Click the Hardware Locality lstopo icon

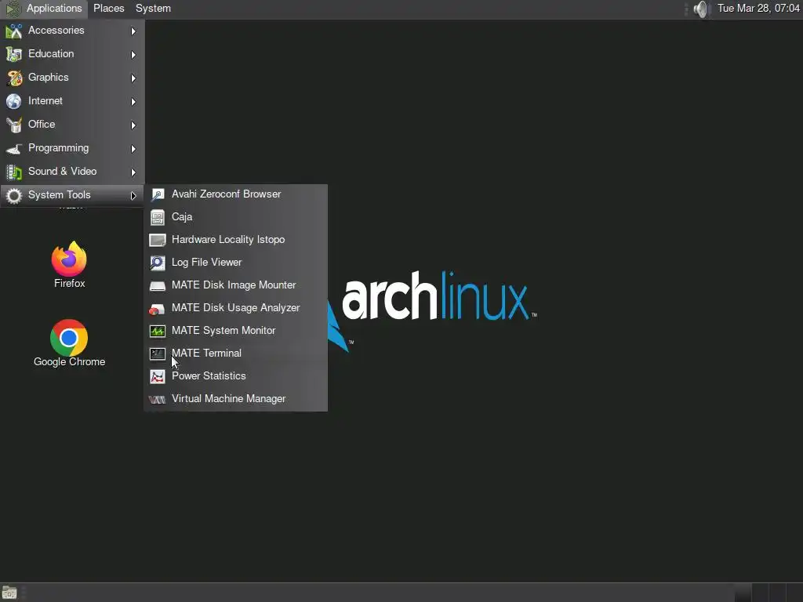(x=157, y=240)
